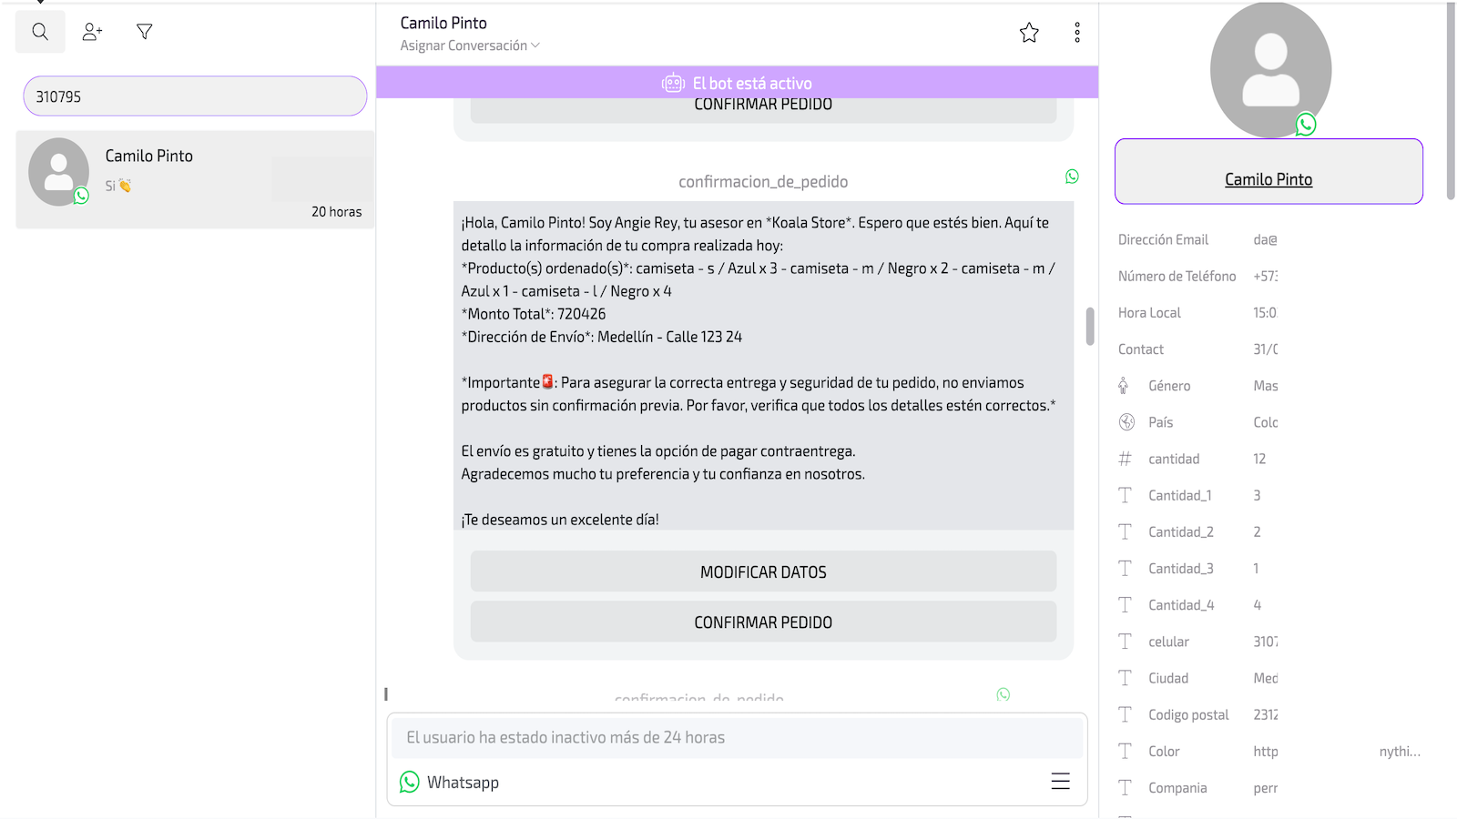
Task: Click text-type icon beside Cantidad_1
Action: (1125, 495)
